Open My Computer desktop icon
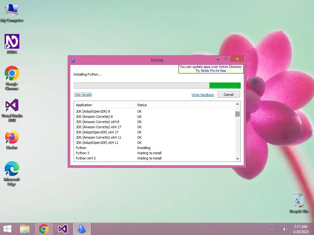This screenshot has width=314, height=235. pyautogui.click(x=12, y=13)
